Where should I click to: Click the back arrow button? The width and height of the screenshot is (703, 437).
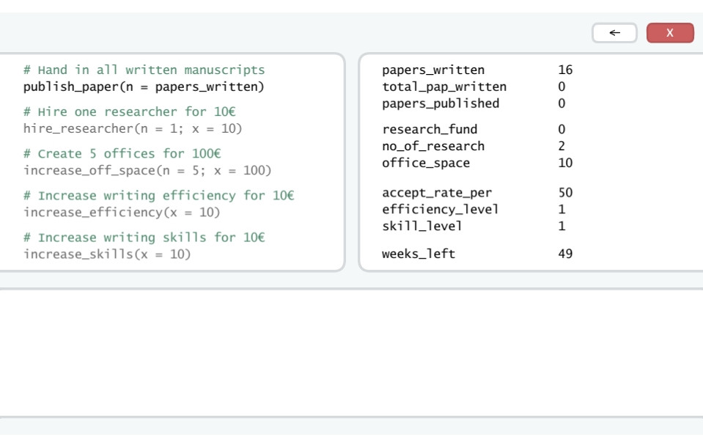click(x=614, y=33)
